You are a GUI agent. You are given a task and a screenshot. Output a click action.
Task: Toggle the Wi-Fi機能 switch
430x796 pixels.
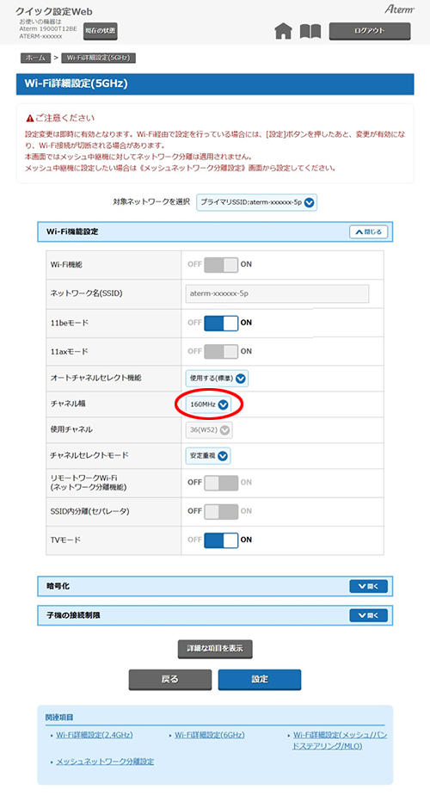point(221,264)
